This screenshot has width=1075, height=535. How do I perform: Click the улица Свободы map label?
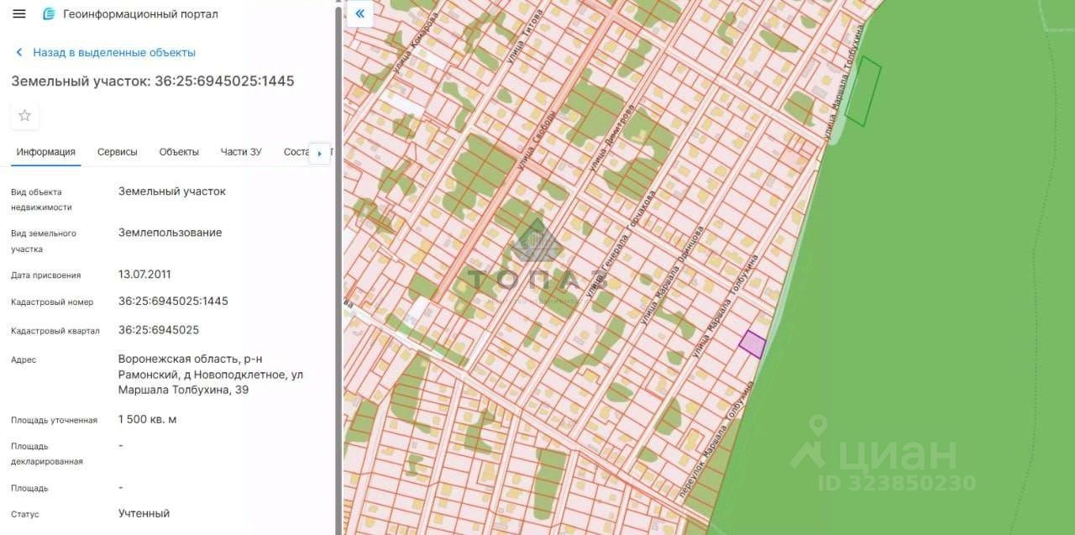537,141
